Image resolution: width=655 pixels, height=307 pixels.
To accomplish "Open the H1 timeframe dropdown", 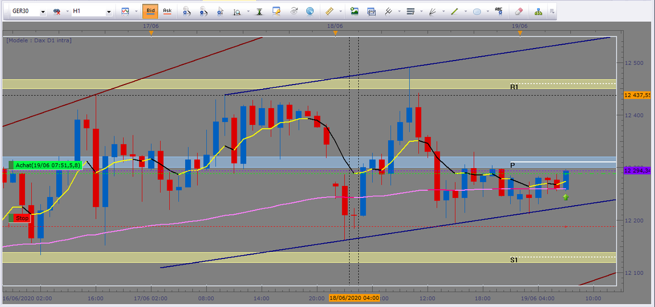I will click(x=109, y=11).
